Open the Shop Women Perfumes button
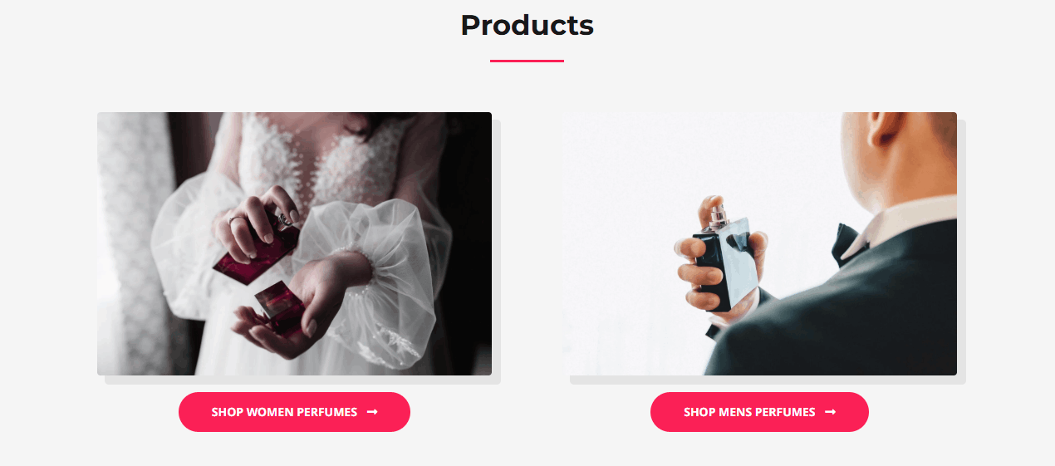 point(294,412)
